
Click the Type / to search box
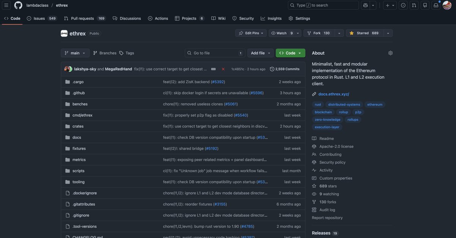tap(323, 5)
